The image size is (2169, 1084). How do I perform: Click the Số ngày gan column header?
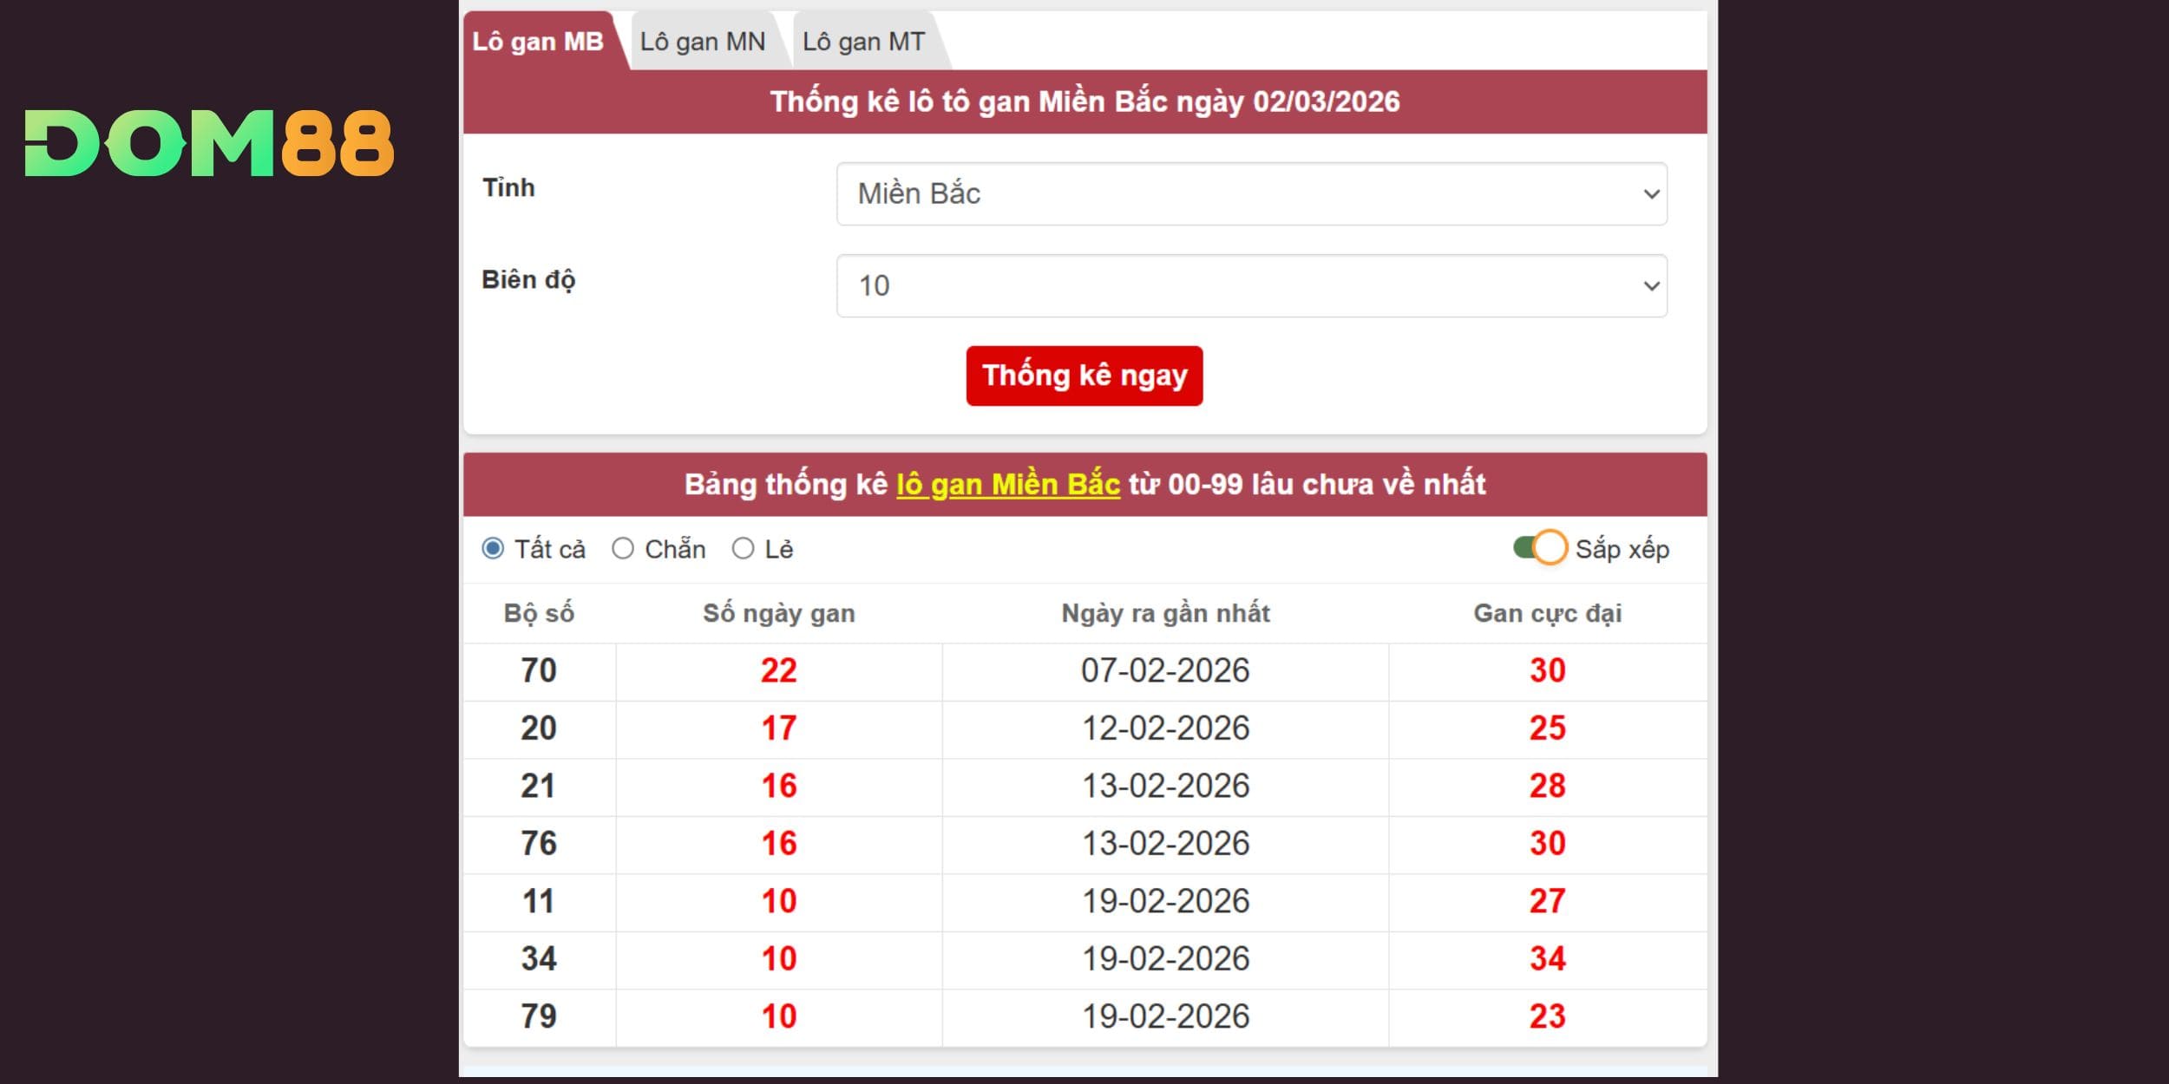point(778,613)
